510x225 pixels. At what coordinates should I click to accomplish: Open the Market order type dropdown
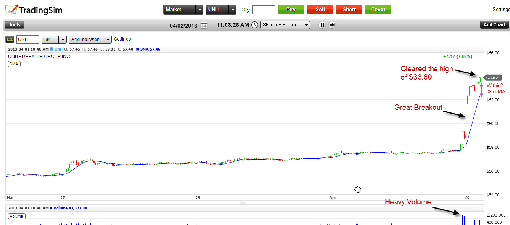[x=183, y=10]
